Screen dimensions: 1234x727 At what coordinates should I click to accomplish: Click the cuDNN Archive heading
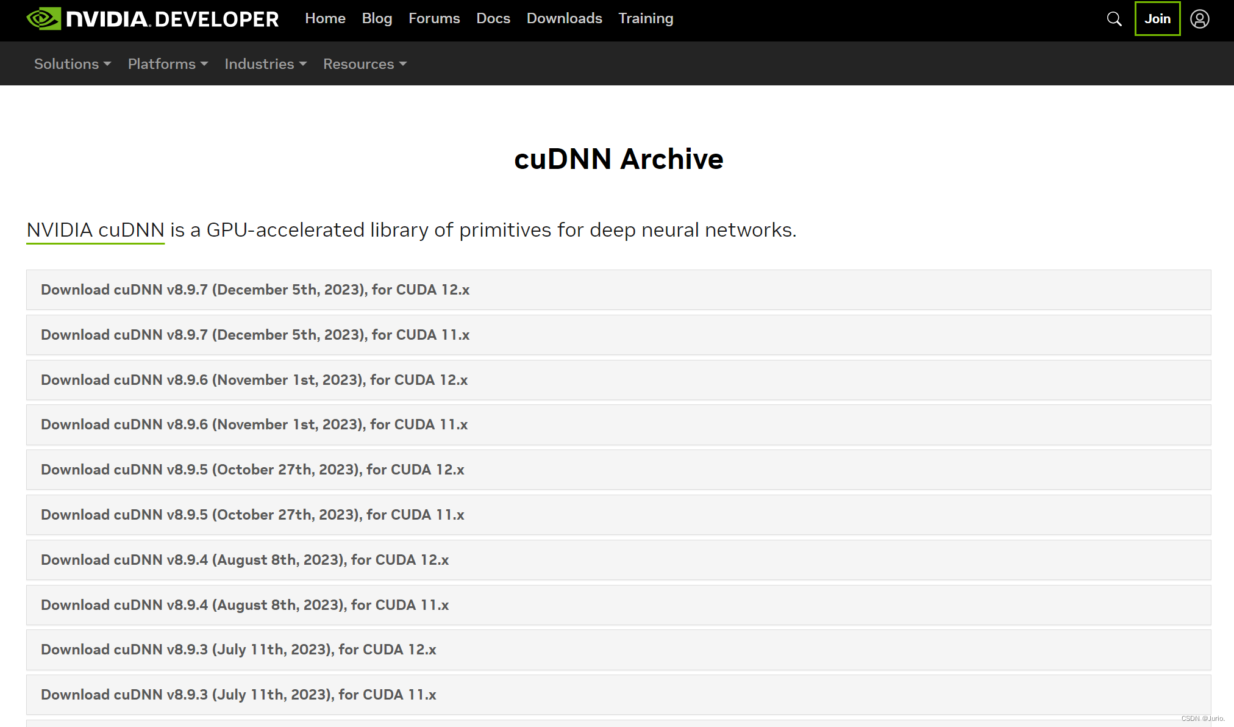click(618, 159)
